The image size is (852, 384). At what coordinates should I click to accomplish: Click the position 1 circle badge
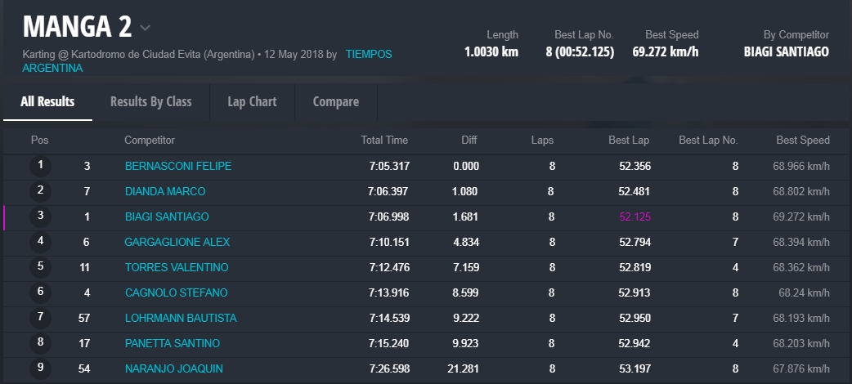40,167
